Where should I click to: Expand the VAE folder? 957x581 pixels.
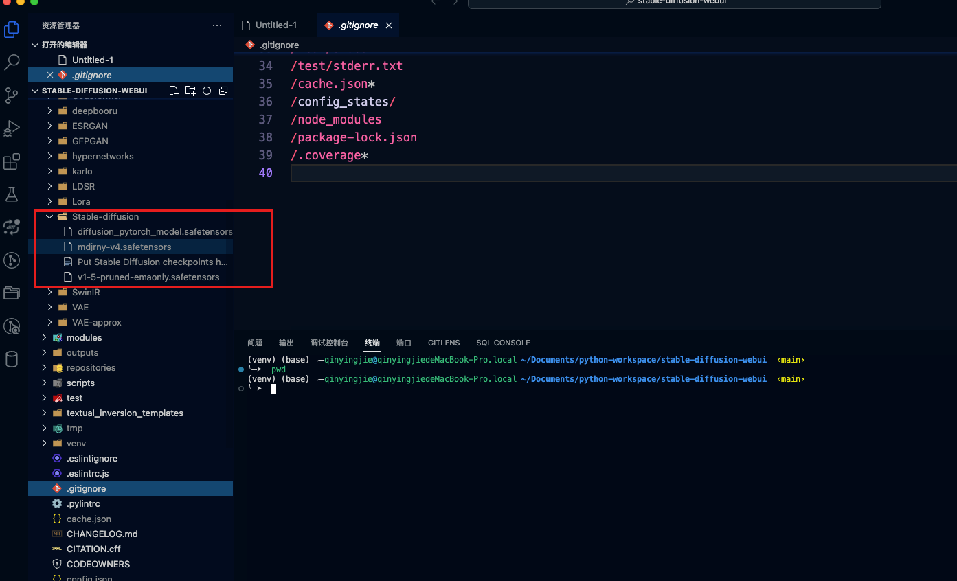coord(49,307)
